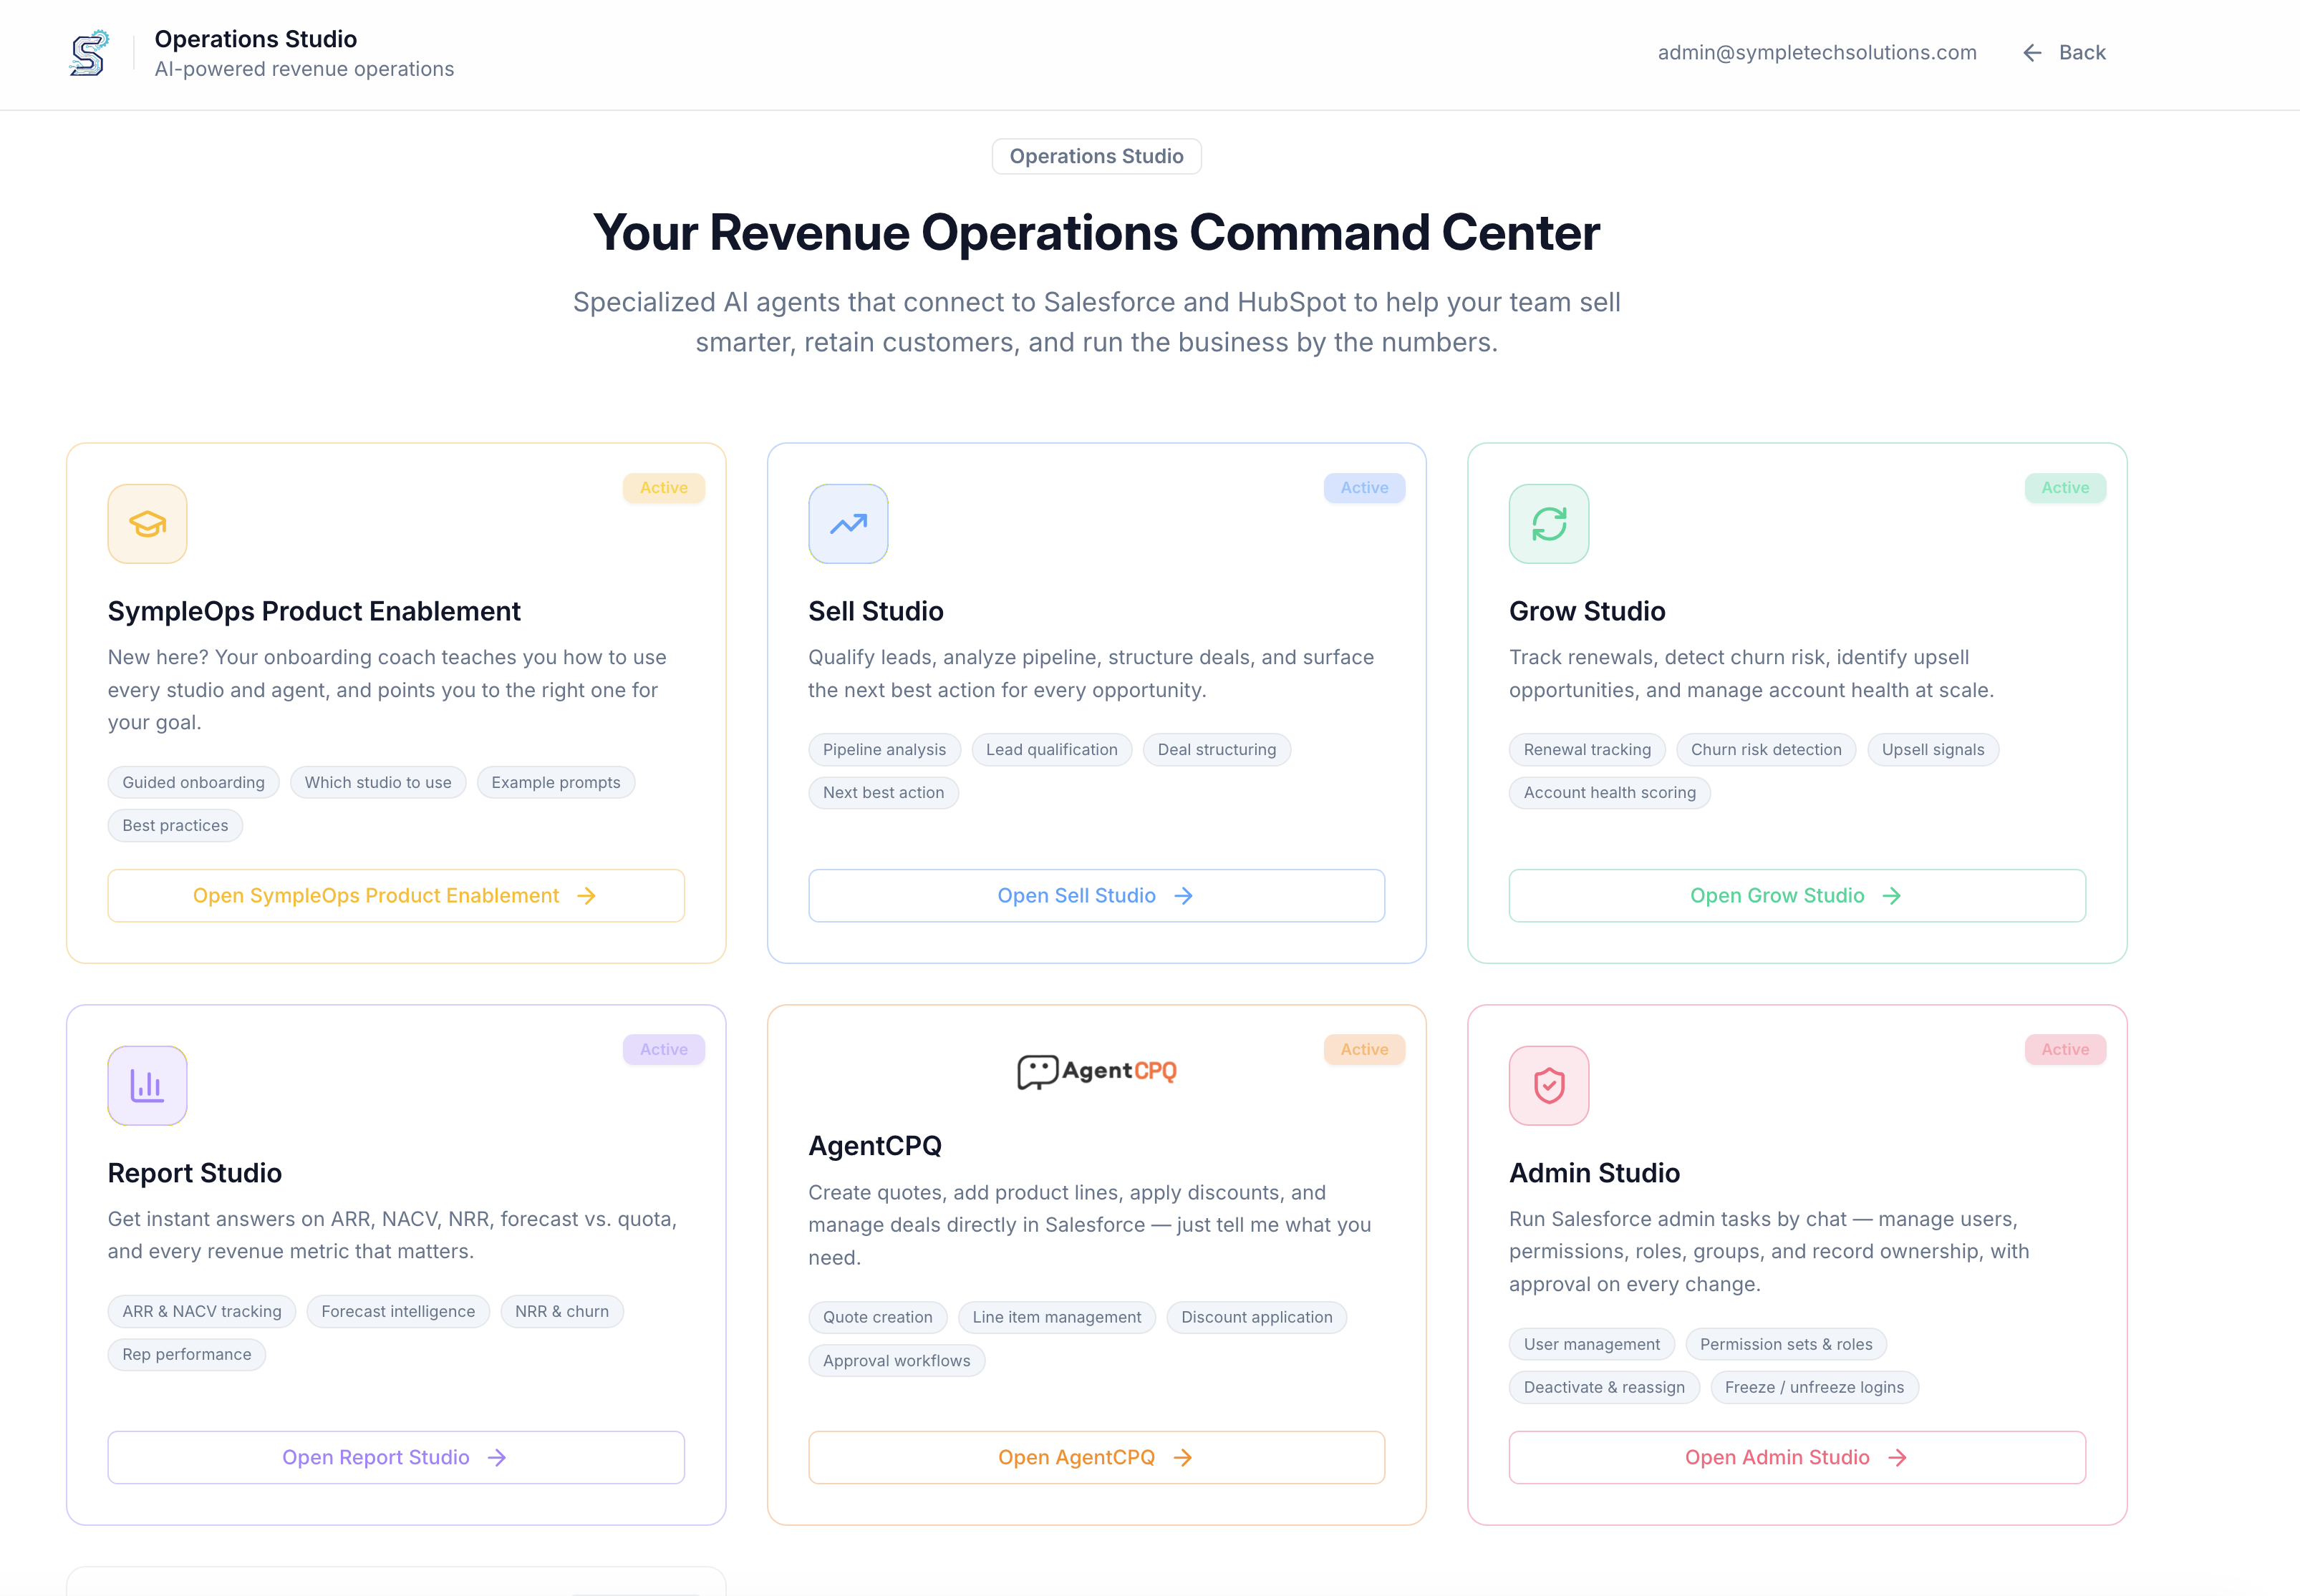
Task: Click the Symple S logo in header
Action: click(x=89, y=53)
